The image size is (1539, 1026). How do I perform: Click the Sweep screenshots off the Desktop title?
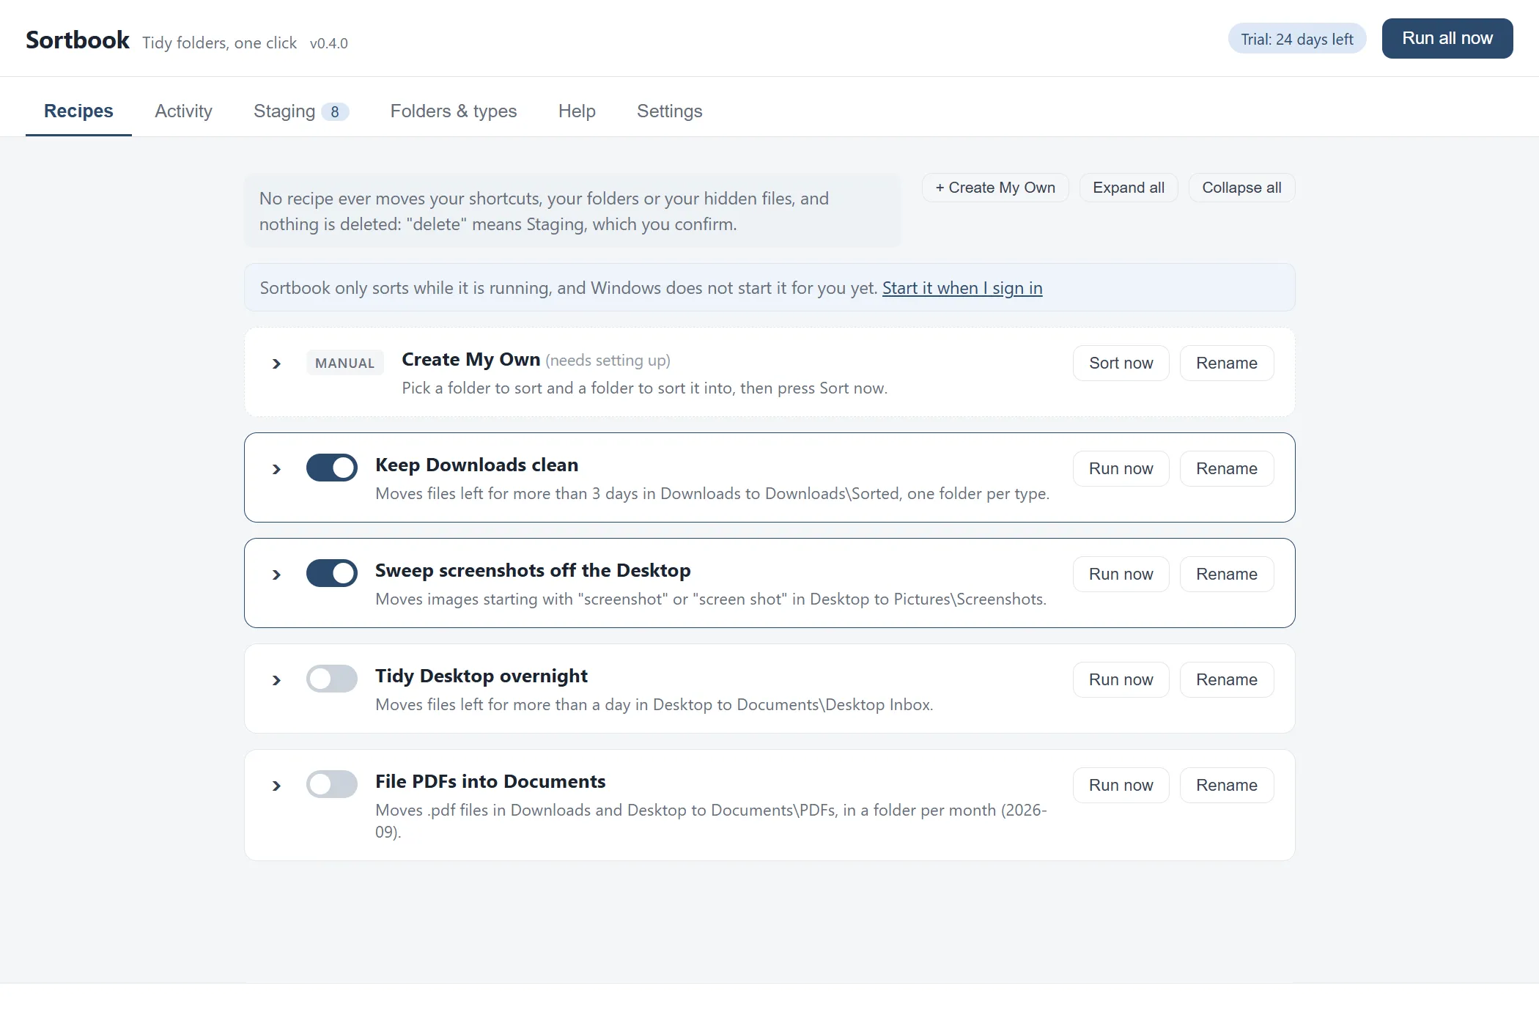pyautogui.click(x=533, y=570)
